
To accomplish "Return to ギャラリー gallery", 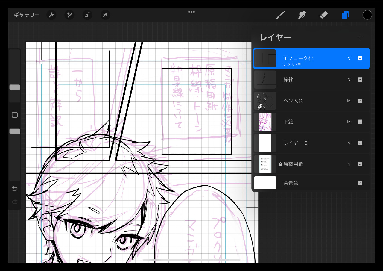I will pyautogui.click(x=27, y=15).
